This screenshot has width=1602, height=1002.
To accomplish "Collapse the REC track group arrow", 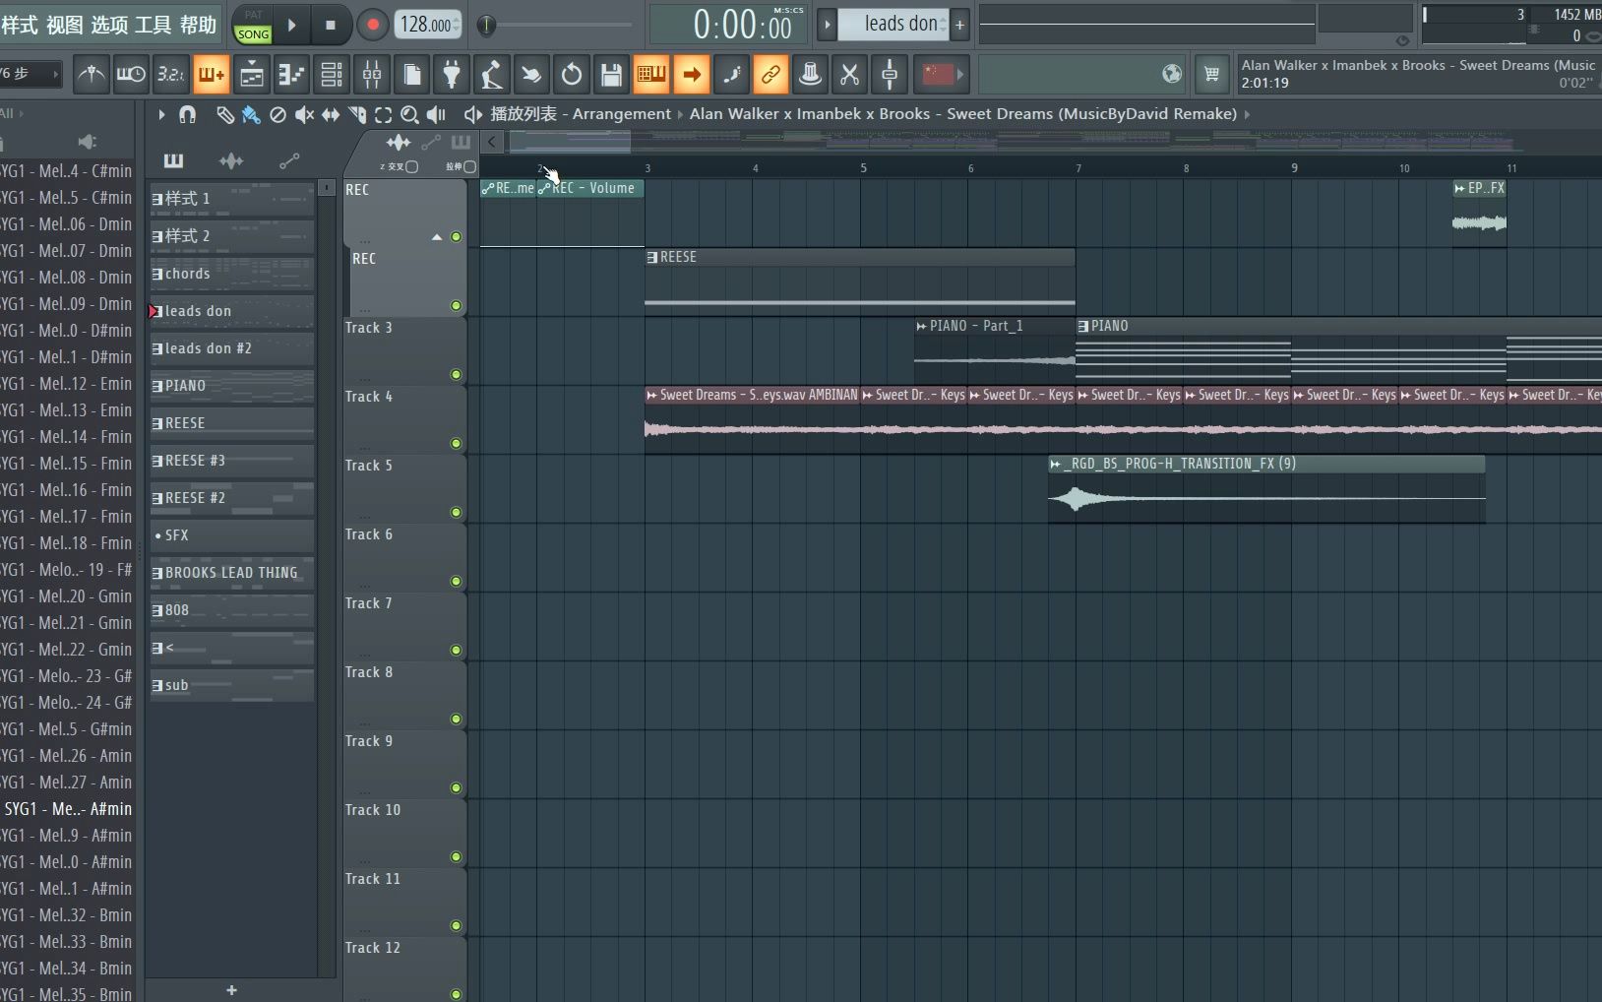I will [437, 237].
